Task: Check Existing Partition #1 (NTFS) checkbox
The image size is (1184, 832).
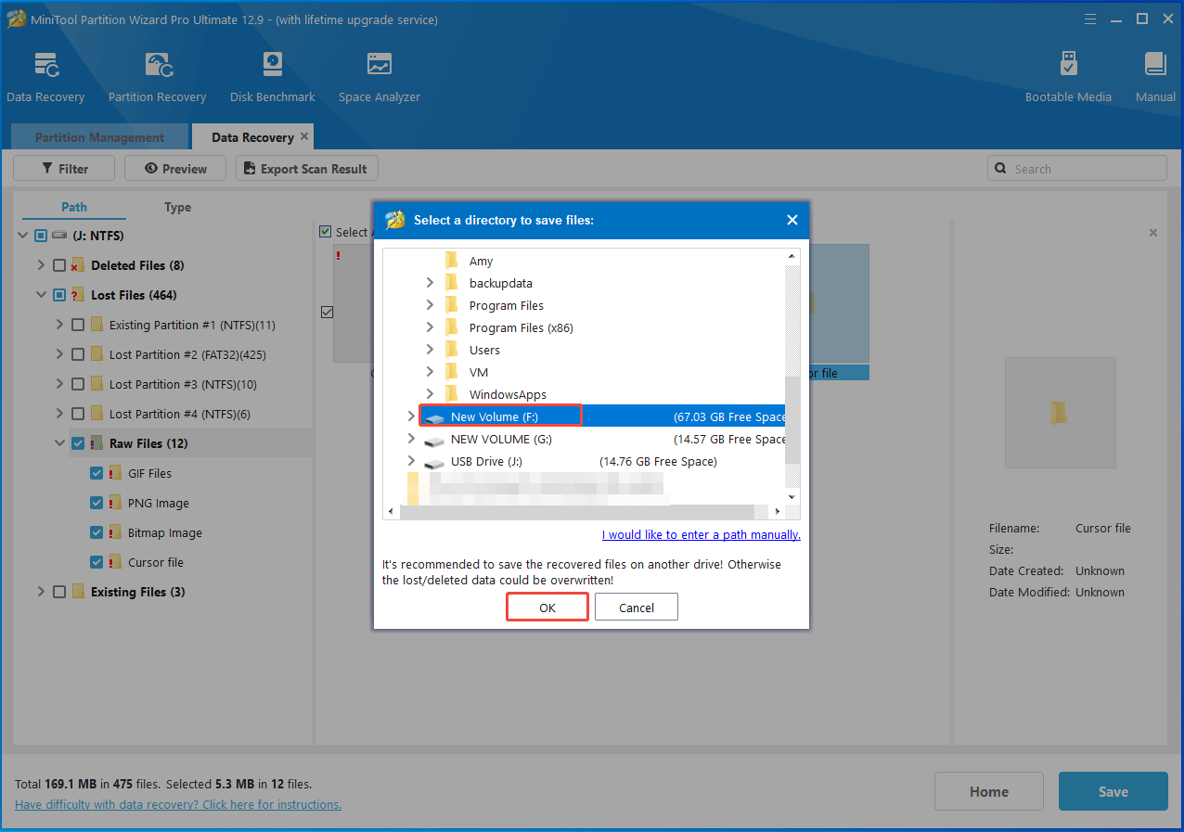Action: (78, 325)
